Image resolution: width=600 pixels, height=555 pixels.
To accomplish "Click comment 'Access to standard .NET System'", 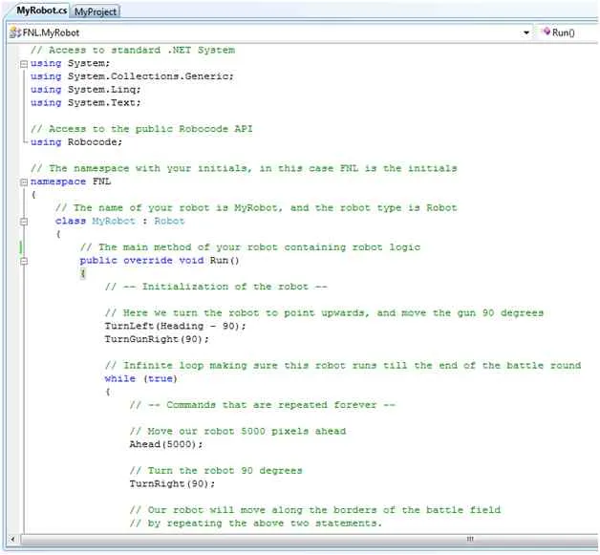I will click(133, 50).
